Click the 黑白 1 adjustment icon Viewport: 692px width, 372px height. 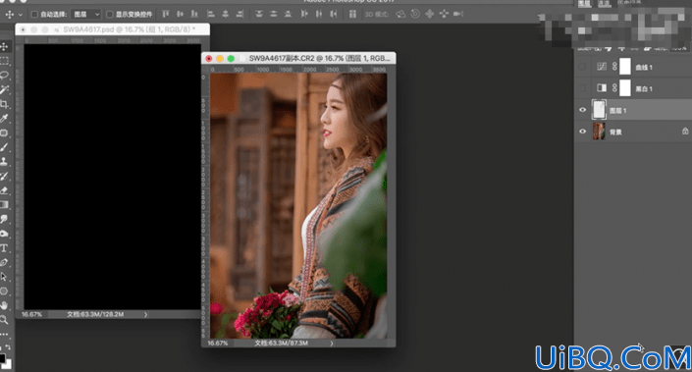(602, 87)
